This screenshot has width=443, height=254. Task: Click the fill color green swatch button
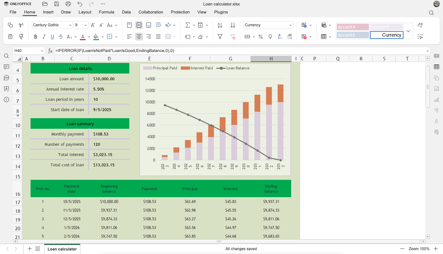pos(96,37)
